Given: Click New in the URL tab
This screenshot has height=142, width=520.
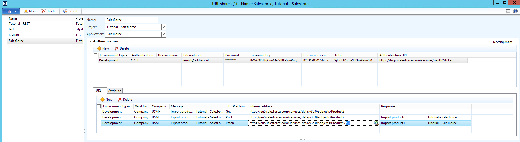Looking at the screenshot, I should [106, 100].
